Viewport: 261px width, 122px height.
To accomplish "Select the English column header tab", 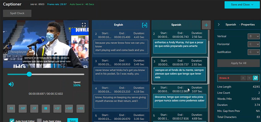I will [118, 25].
